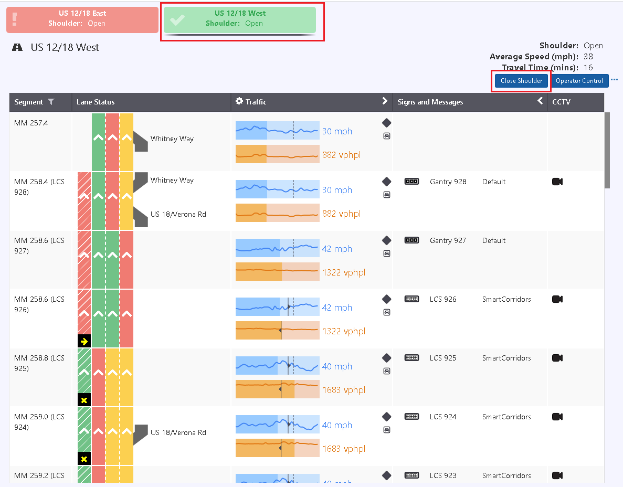This screenshot has height=487, width=623.
Task: Open Gantry 928 sign icon
Action: (x=411, y=182)
